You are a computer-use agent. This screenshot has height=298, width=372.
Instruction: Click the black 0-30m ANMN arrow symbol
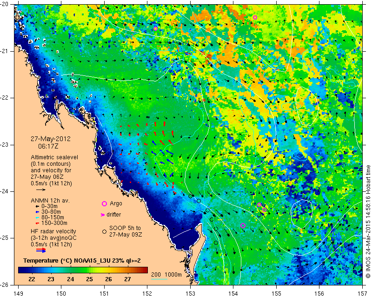pyautogui.click(x=37, y=207)
